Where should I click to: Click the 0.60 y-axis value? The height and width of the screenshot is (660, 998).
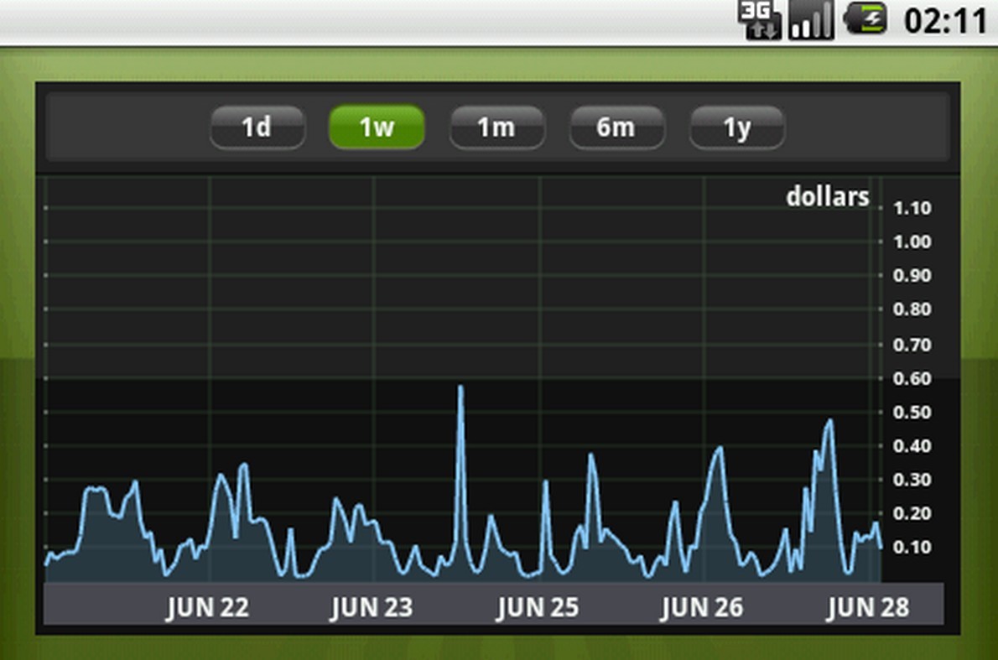[912, 379]
